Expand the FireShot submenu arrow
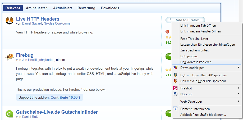Screen dimensions: 243x120 click(x=239, y=88)
